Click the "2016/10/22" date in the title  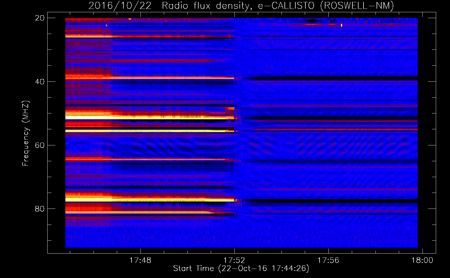tap(120, 6)
